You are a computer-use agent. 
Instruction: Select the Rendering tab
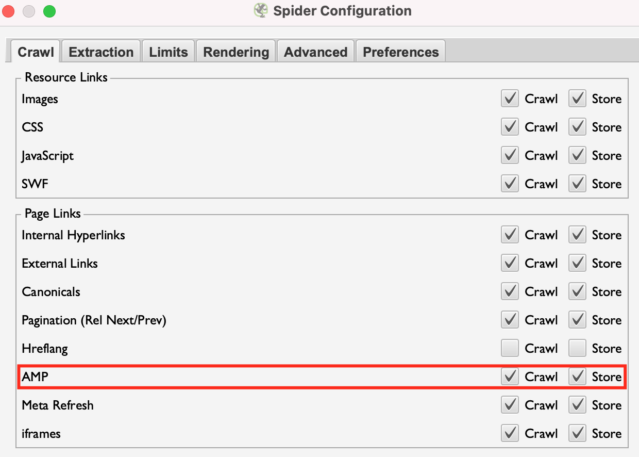tap(236, 52)
